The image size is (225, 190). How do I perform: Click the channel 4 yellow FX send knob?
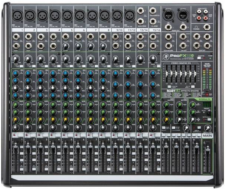(x=53, y=119)
